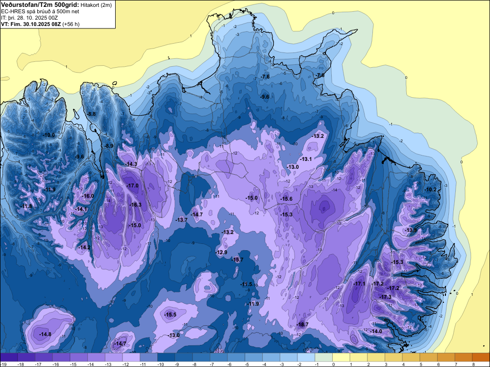Pick the yellow legend swatch between 0 and 1
This screenshot has width=490, height=367.
point(341,357)
